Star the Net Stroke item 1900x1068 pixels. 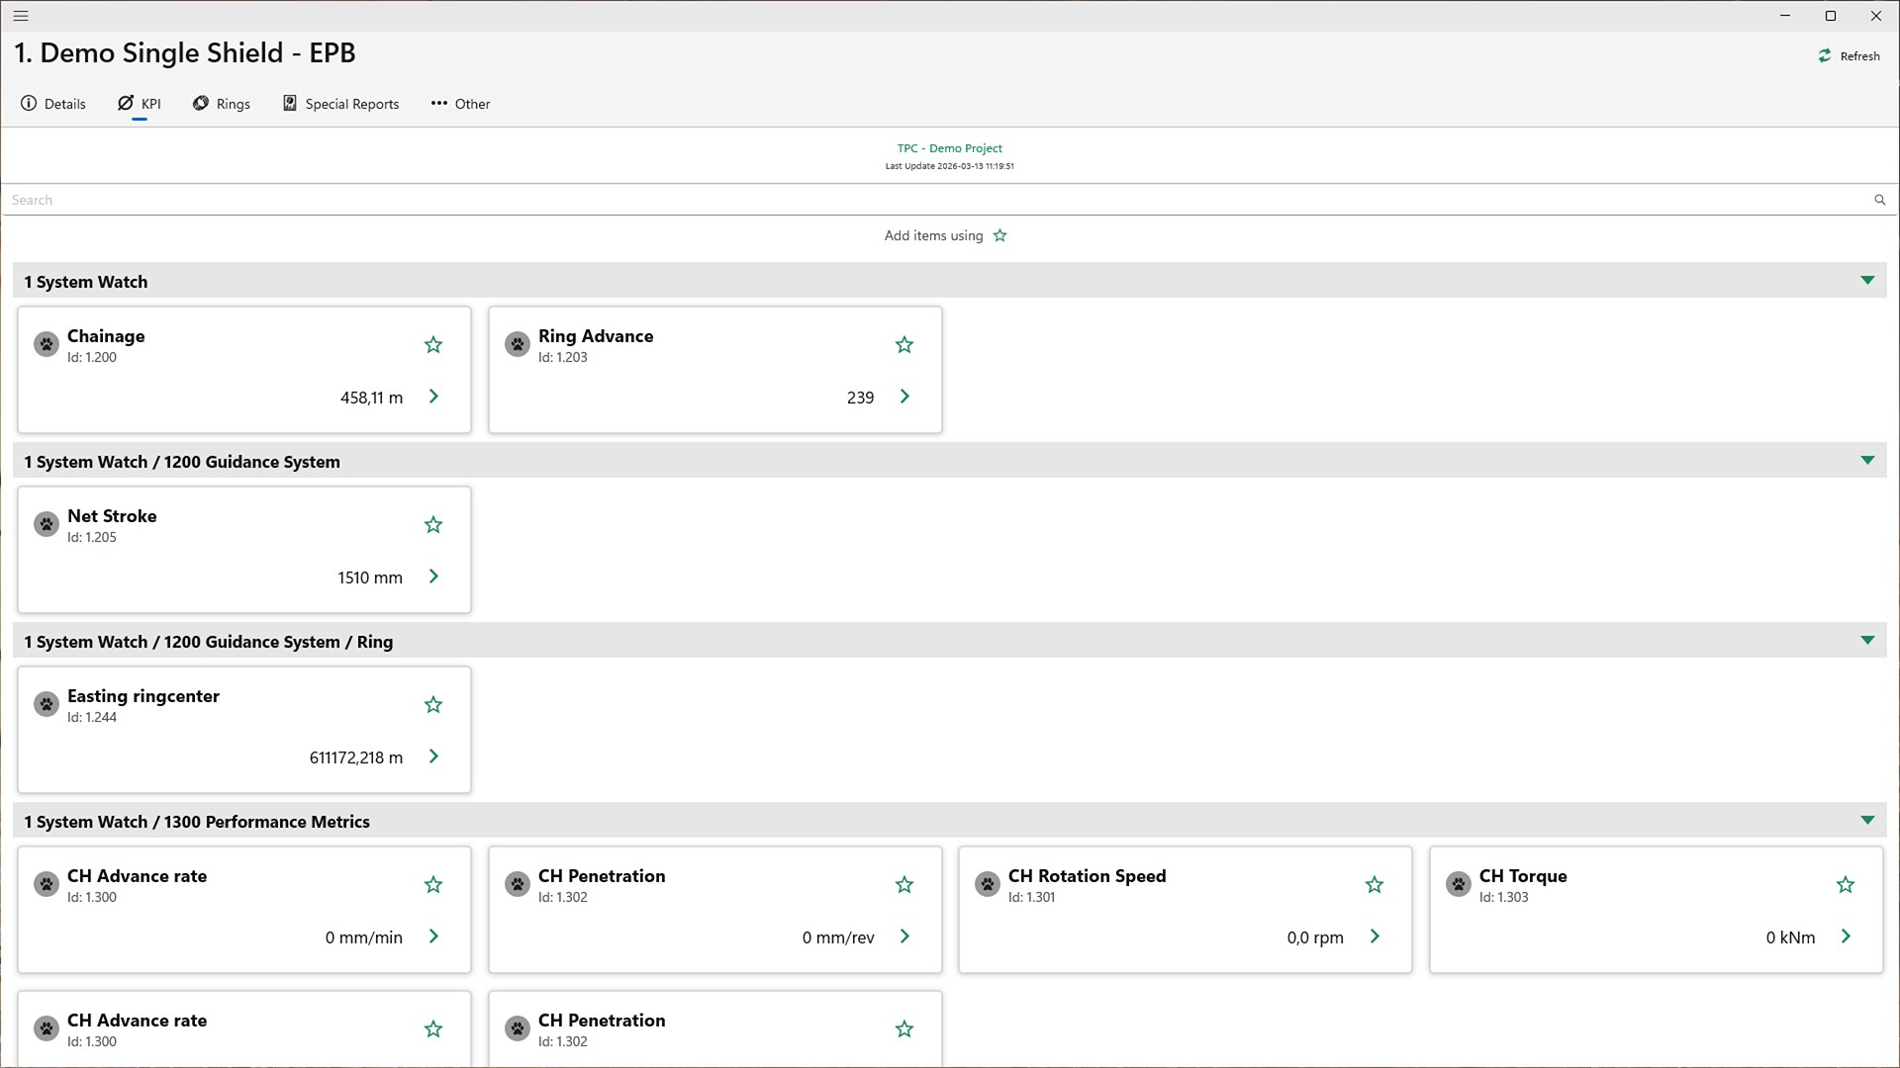[x=433, y=525]
